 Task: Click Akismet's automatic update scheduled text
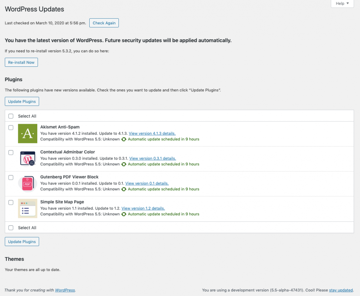163,139
